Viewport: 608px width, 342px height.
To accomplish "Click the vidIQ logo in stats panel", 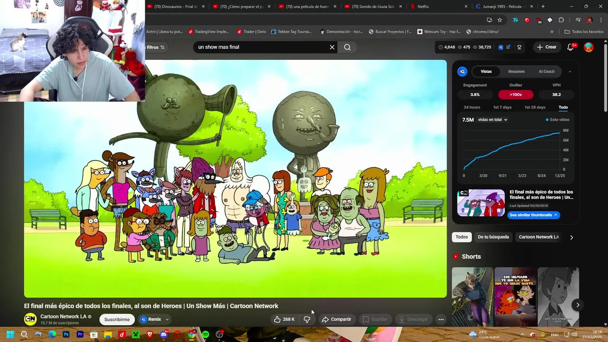I will [x=462, y=71].
